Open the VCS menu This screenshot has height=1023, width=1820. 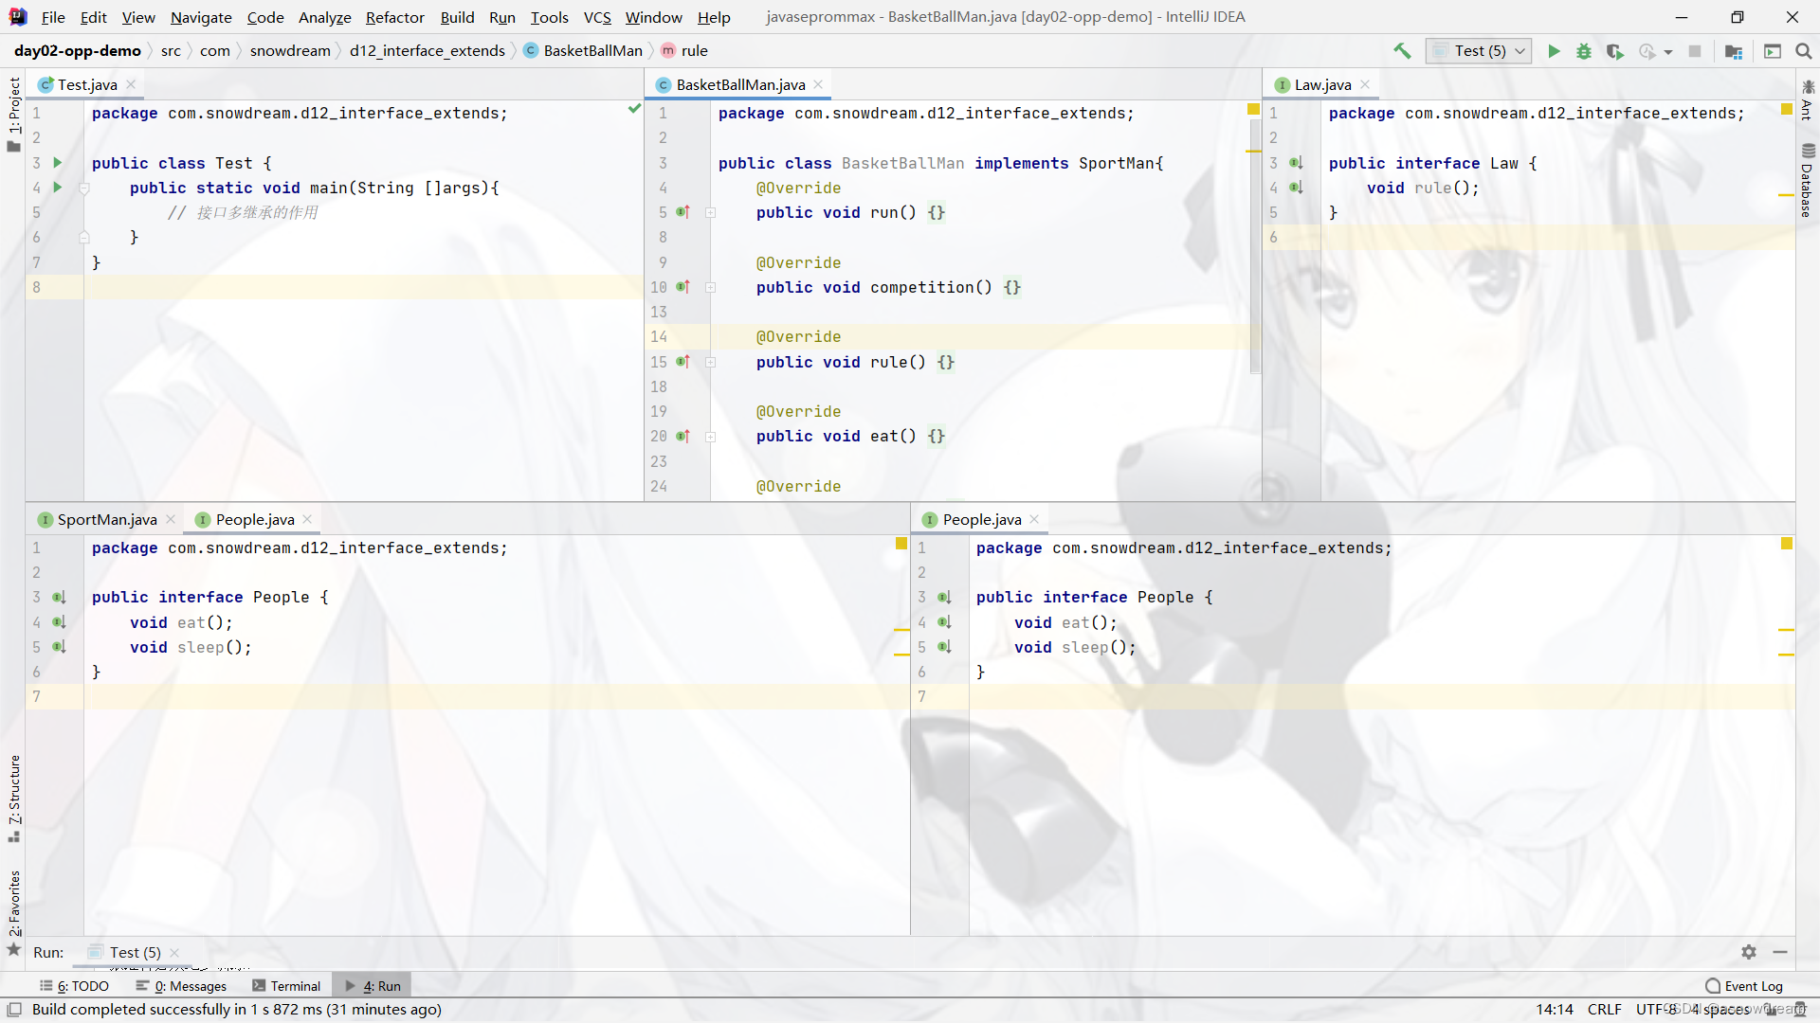click(x=597, y=17)
